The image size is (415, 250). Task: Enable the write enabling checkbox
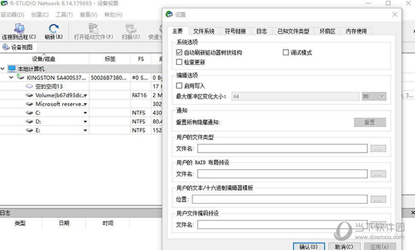(x=179, y=86)
